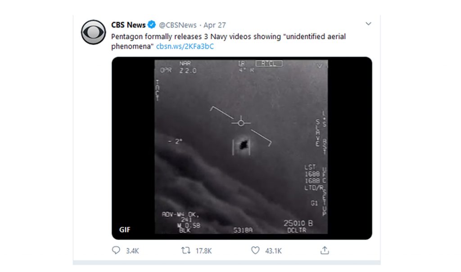Click the retweet arrows icon
461x272 pixels.
[x=185, y=251]
